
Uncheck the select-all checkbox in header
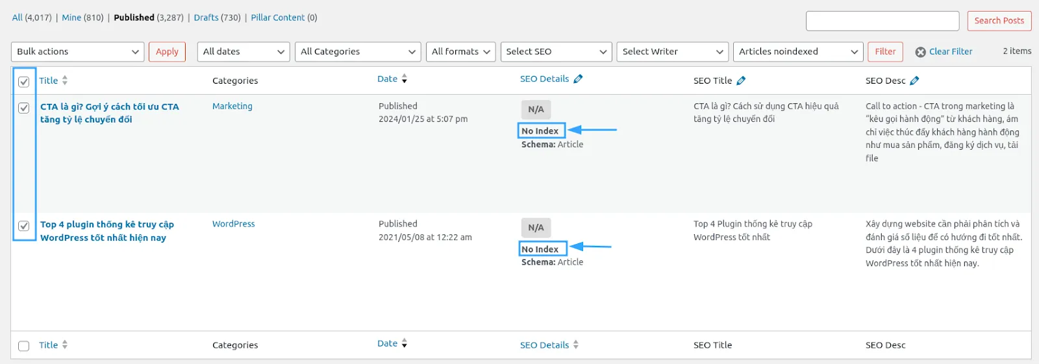click(24, 82)
